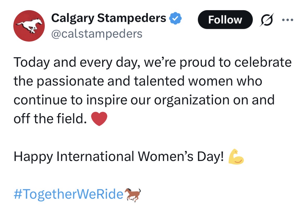Open the Grok slashed-circle icon
The height and width of the screenshot is (205, 307).
click(x=266, y=20)
